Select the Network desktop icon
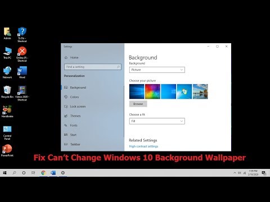 (x=7, y=72)
